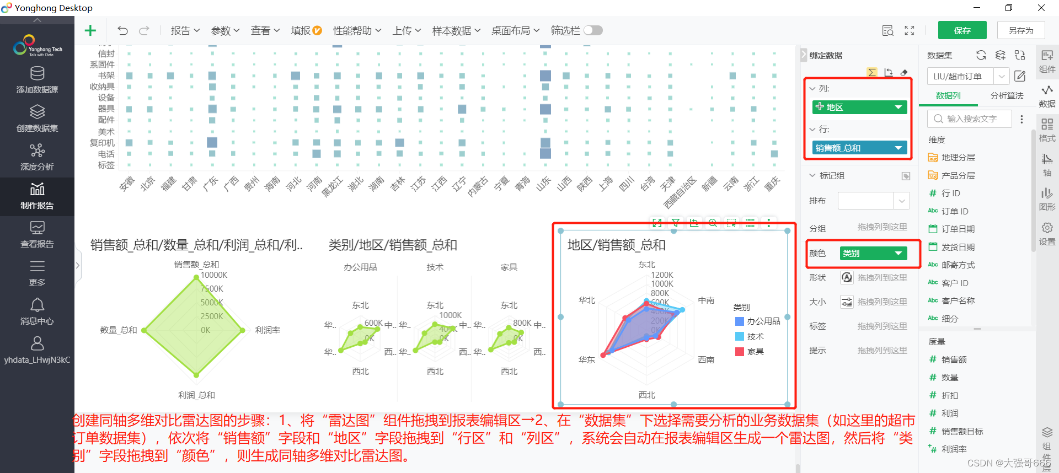This screenshot has height=473, width=1059.
Task: Click the 输入搜索文字 search field
Action: point(970,119)
